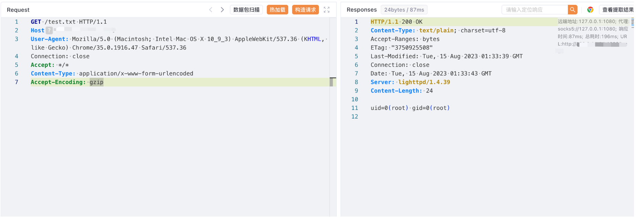Click the Server lighttpd/1.4.39 header line
This screenshot has height=220, width=636.
click(410, 82)
